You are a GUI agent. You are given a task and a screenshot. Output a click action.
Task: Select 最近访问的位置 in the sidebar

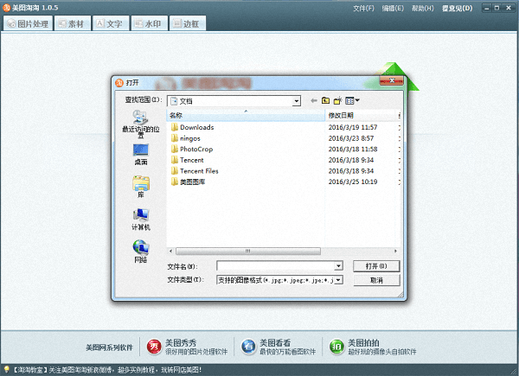(141, 124)
